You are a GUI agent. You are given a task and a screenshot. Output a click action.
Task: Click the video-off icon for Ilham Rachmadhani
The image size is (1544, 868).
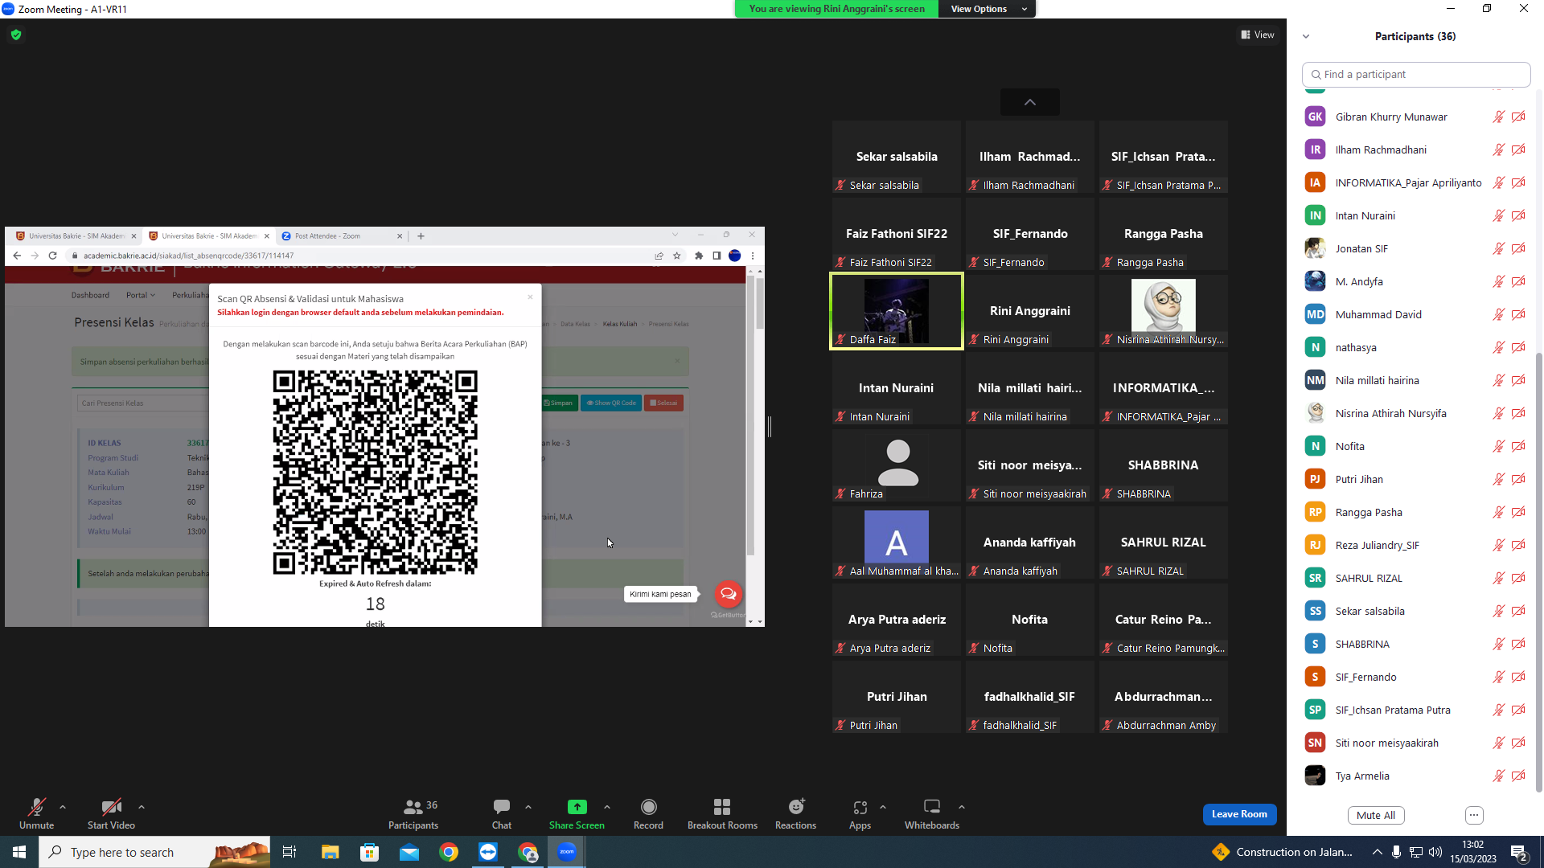(1518, 149)
